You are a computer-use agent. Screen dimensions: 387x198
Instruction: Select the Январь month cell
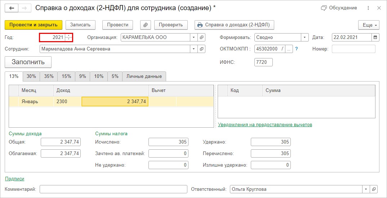[36, 101]
